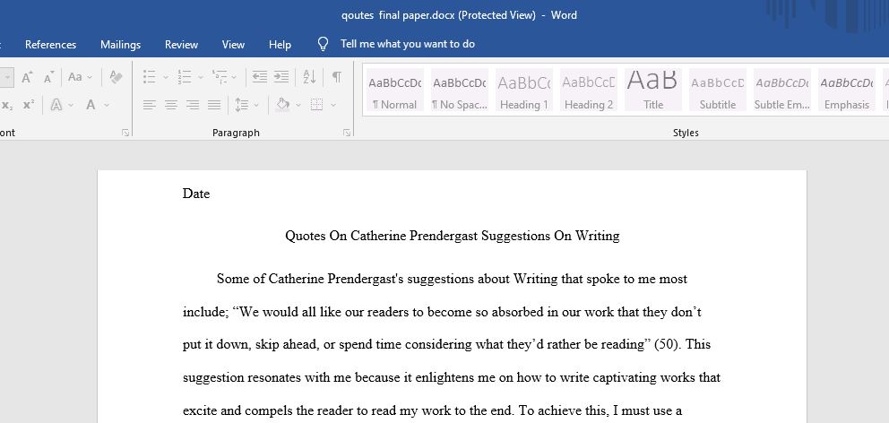Align text right
Screen dimensions: 889x423
193,105
